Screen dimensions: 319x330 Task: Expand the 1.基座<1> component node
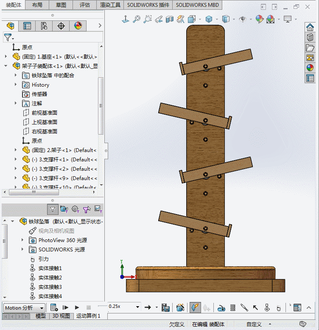point(6,56)
